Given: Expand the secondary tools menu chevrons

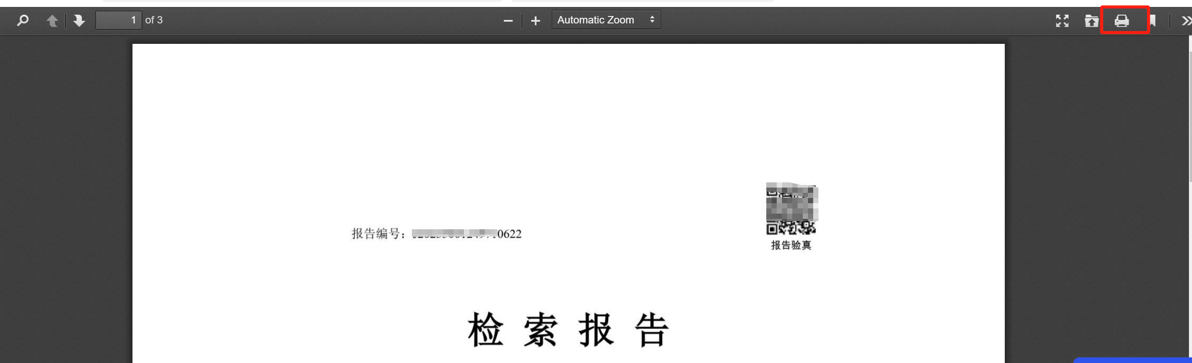Looking at the screenshot, I should pos(1186,21).
